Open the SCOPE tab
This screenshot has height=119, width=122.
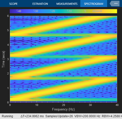coord(13,4)
